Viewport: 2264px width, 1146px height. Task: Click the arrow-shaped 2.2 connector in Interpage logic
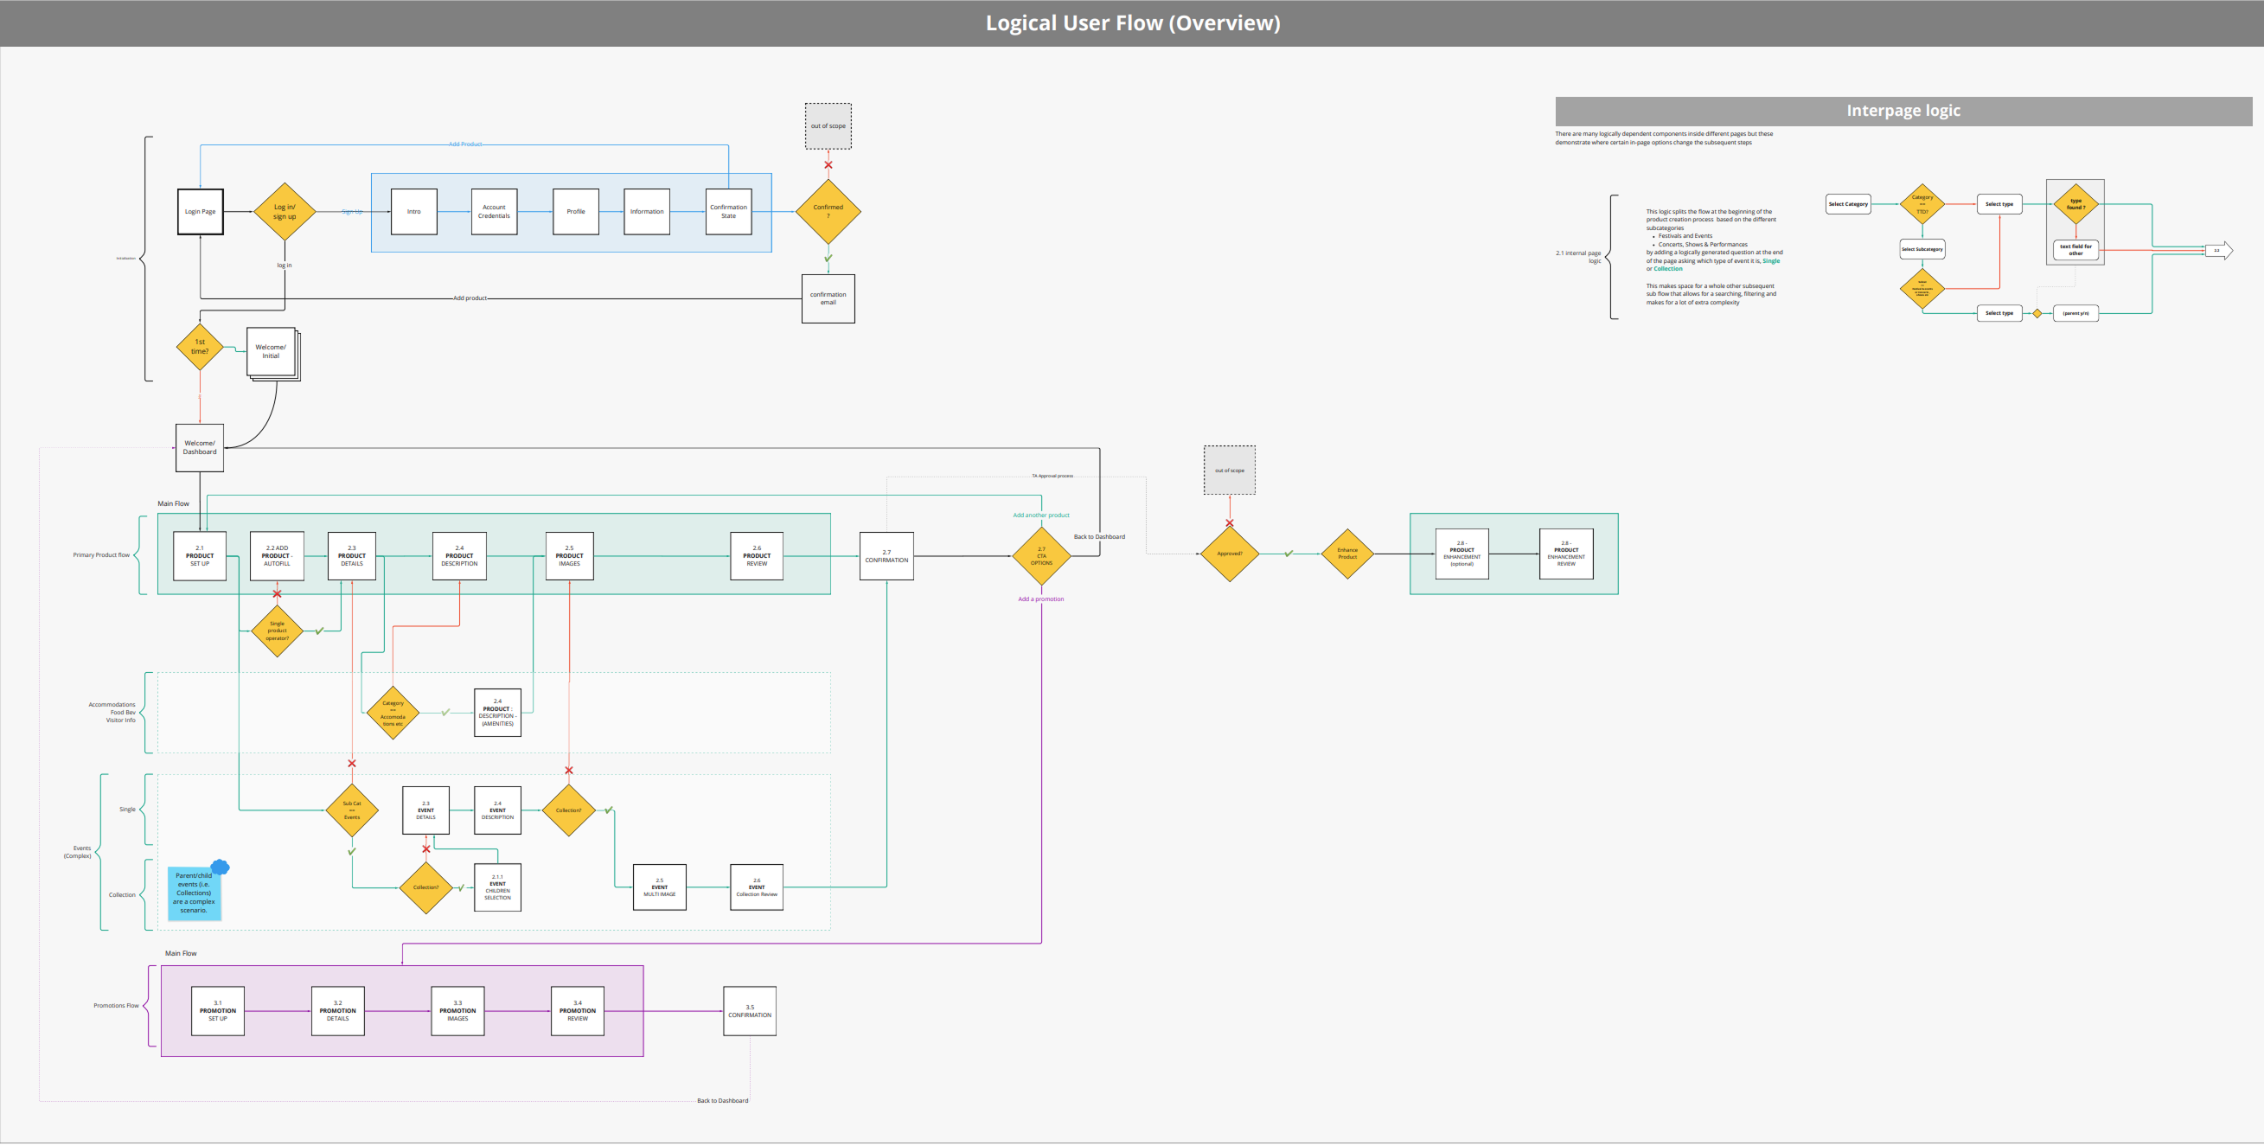point(2218,251)
